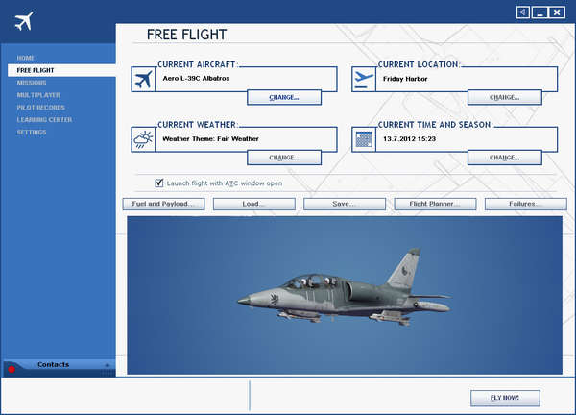Mute sound with the speaker icon
Viewport: 576px width, 415px height.
(x=522, y=12)
